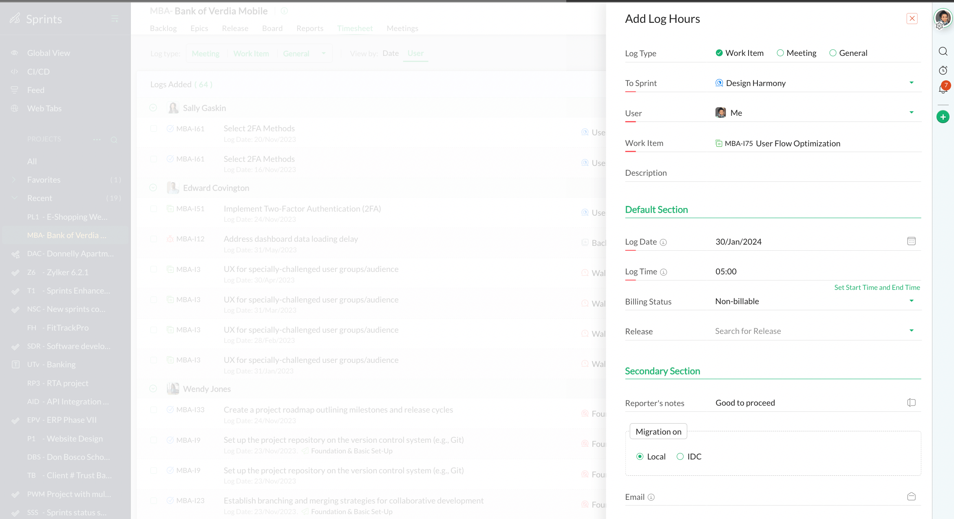Click the CI/CD code icon
This screenshot has height=519, width=954.
pyautogui.click(x=15, y=72)
